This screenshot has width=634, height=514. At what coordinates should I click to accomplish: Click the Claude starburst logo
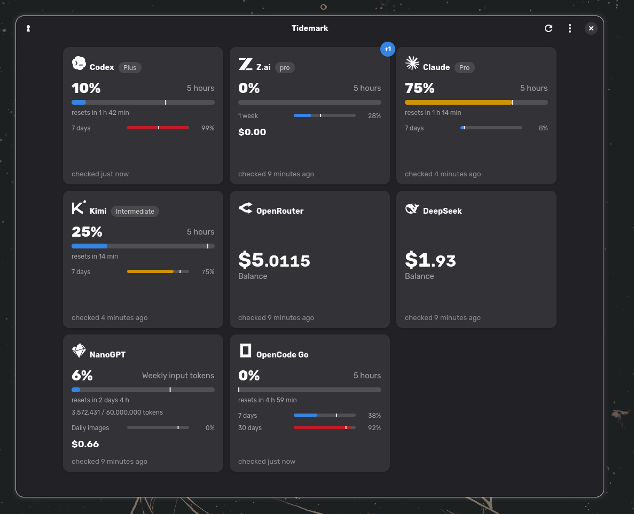coord(412,63)
